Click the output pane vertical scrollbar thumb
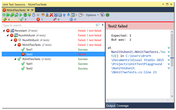Viewport: 176px width, 110px height. tap(172, 50)
